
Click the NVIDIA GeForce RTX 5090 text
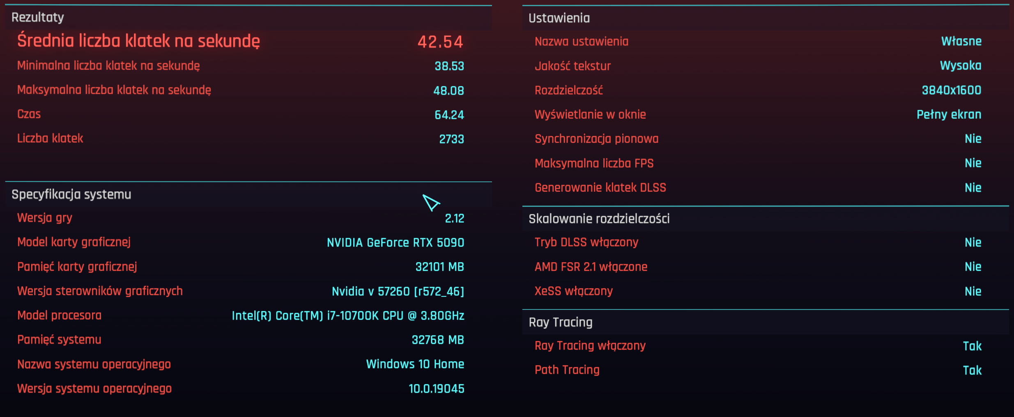pyautogui.click(x=395, y=243)
